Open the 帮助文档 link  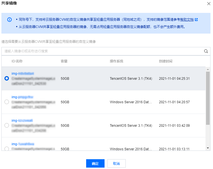pos(187,20)
